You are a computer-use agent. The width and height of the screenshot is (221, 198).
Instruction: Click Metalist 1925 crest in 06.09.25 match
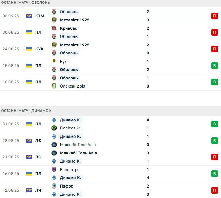pyautogui.click(x=54, y=20)
